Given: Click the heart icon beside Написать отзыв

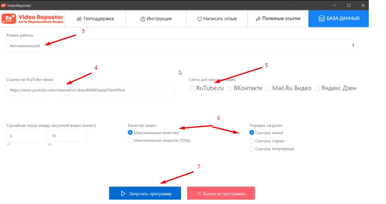Looking at the screenshot, I should click(x=200, y=19).
